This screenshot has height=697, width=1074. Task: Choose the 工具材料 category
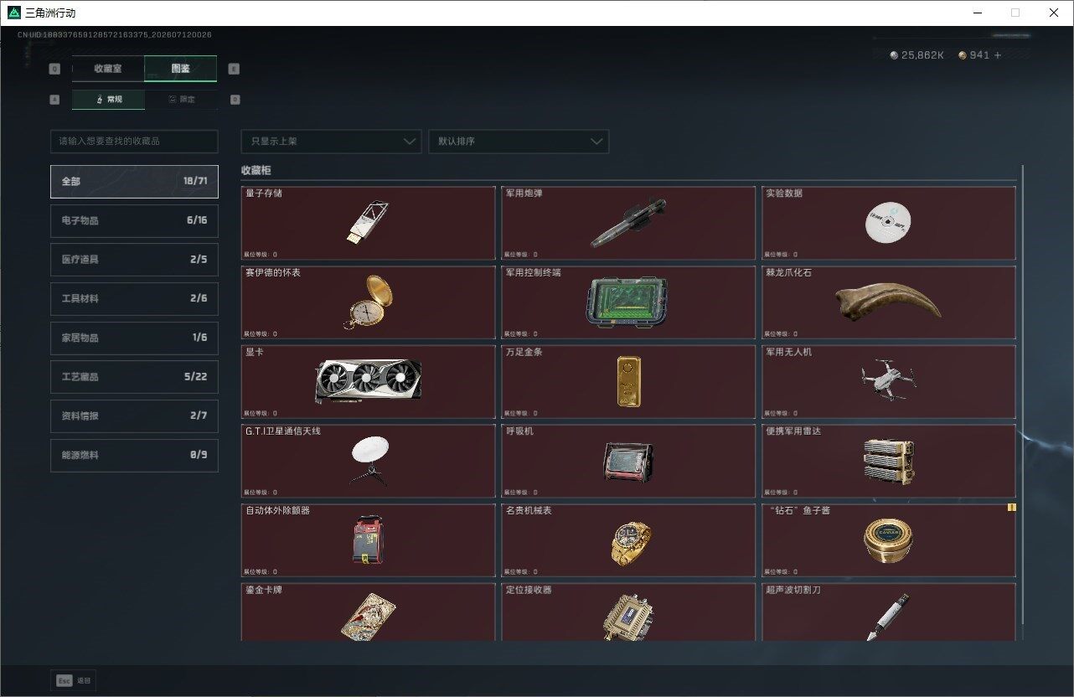click(x=134, y=298)
